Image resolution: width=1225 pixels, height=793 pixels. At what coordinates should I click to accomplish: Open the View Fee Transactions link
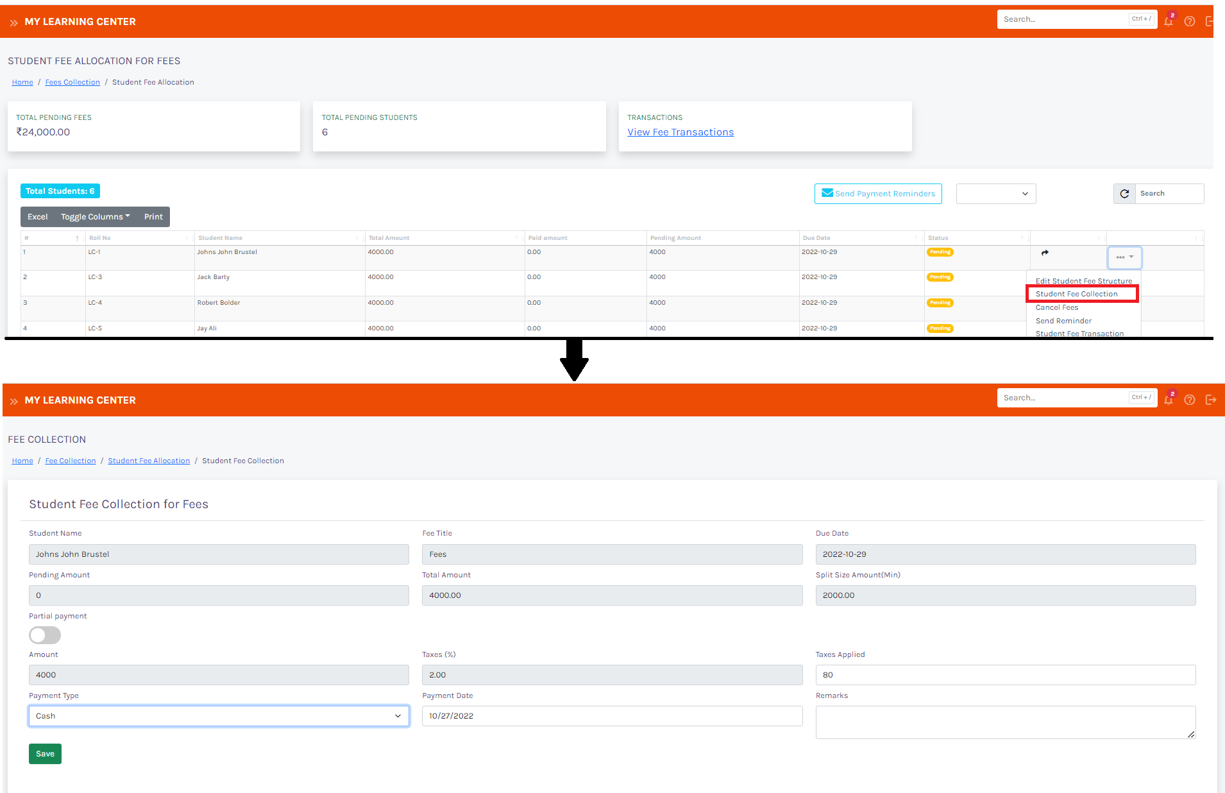680,132
